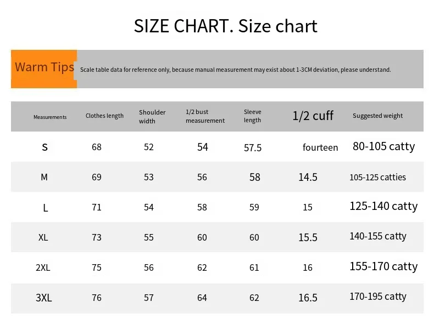The image size is (434, 336).
Task: Select the 105-125 catties weight cell
Action: pyautogui.click(x=377, y=177)
